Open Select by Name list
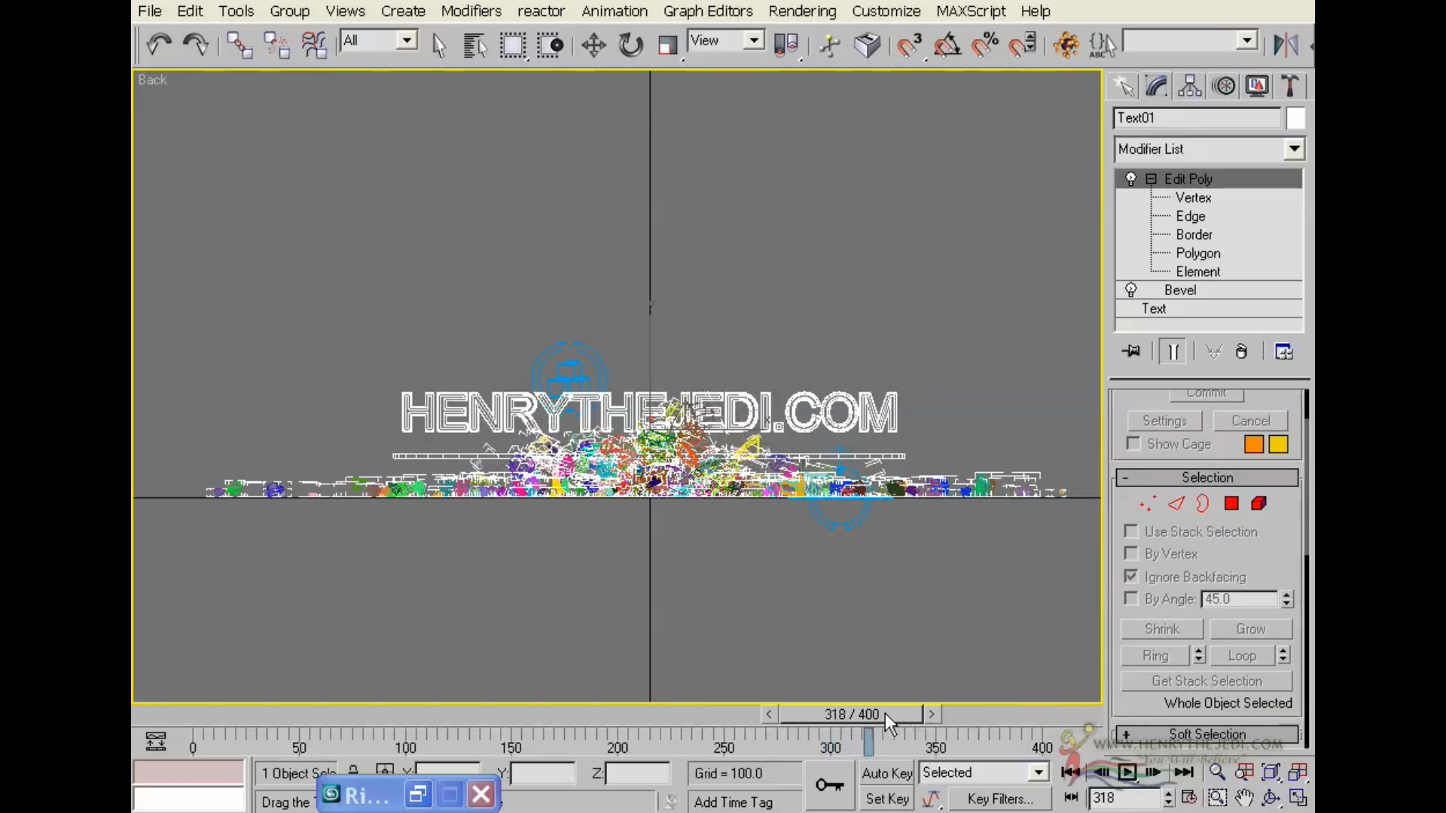1446x813 pixels. [475, 45]
